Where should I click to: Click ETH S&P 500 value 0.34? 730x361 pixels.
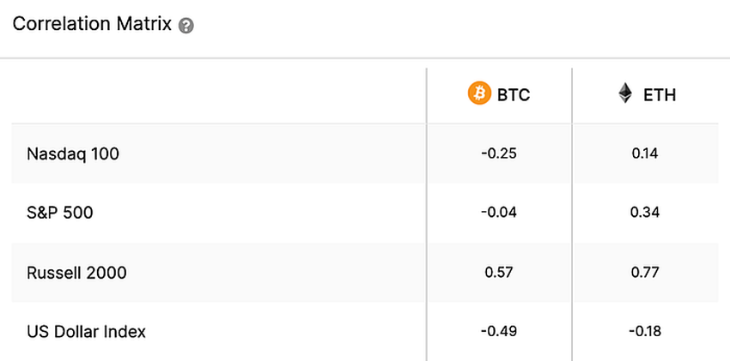coord(645,213)
